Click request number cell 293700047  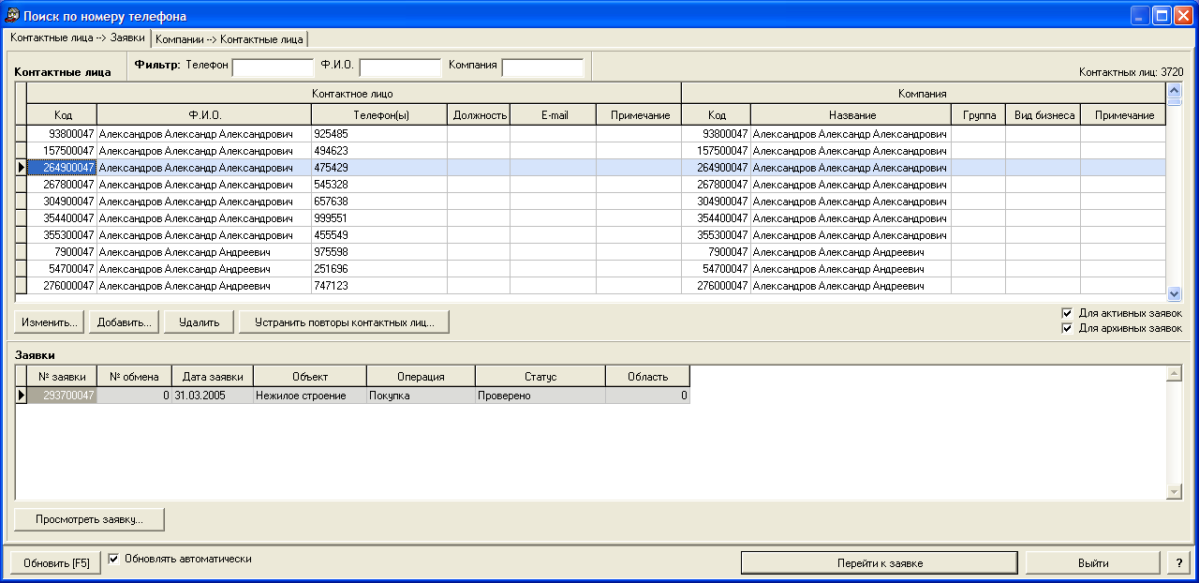[x=62, y=396]
